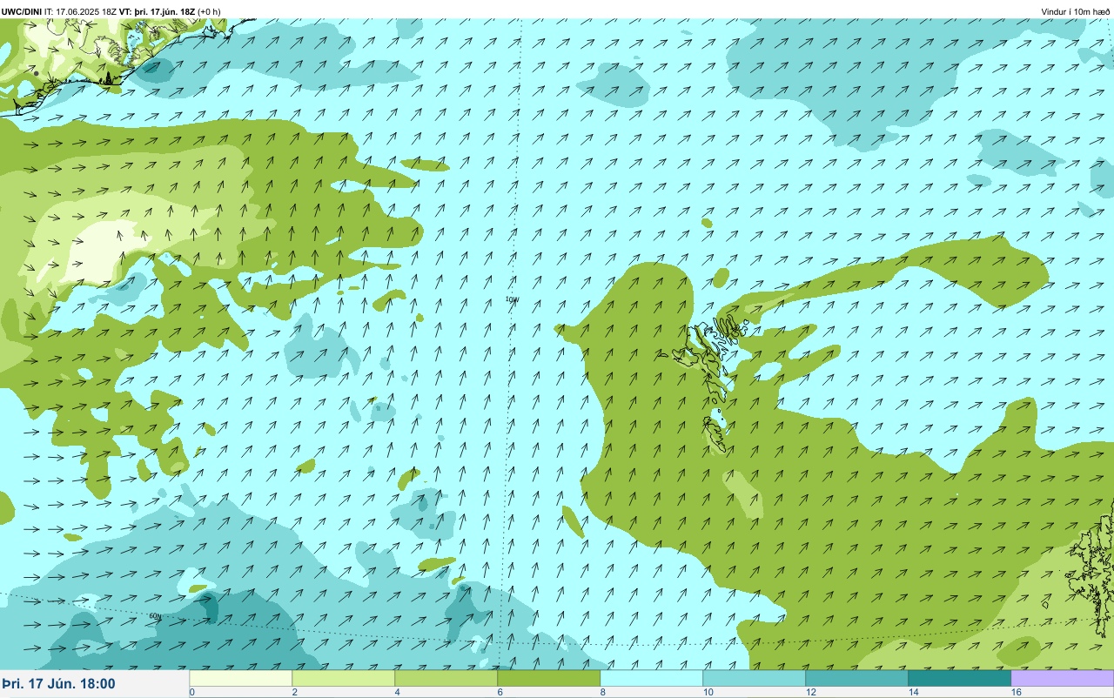Click the 12–14 m/s medium teal legend swatch

(x=857, y=678)
